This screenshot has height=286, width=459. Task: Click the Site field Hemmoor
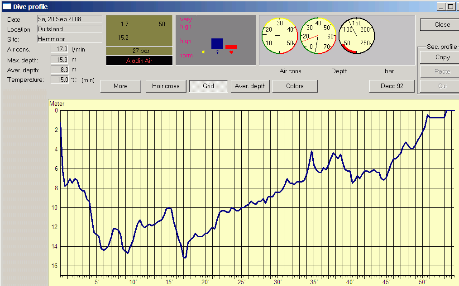(69, 39)
